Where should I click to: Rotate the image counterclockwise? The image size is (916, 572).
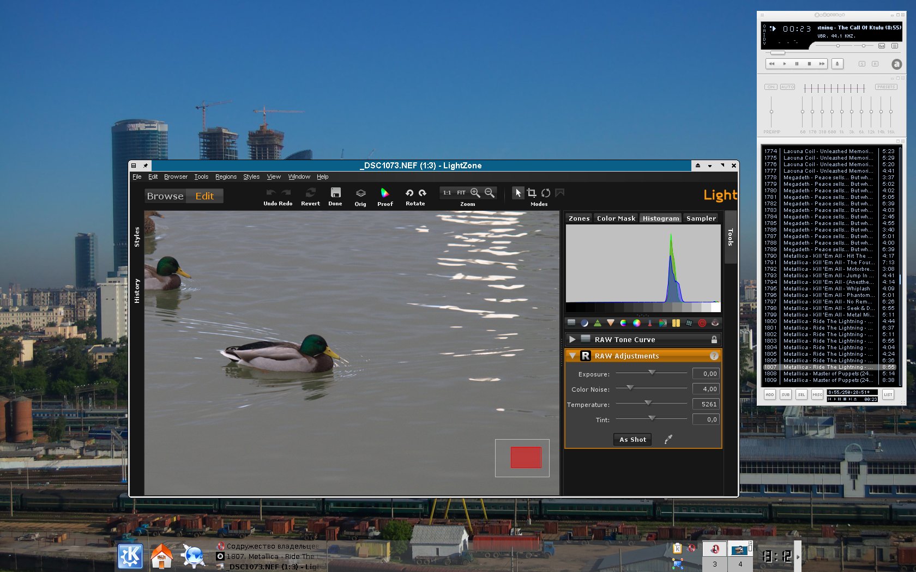click(409, 193)
